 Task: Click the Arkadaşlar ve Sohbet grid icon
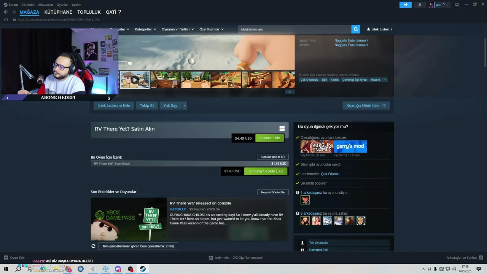[x=481, y=258]
